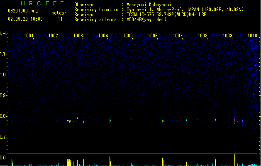Click the meteor echo after 1009
The image size is (261, 166).
pos(235,120)
